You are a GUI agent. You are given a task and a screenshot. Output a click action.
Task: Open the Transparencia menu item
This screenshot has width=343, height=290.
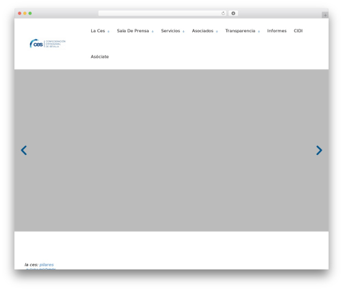click(240, 31)
